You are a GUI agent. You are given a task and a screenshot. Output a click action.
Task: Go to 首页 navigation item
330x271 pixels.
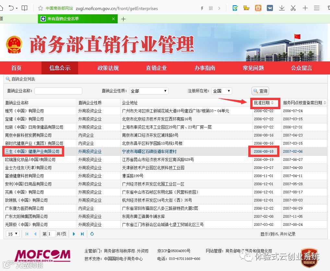coord(17,68)
